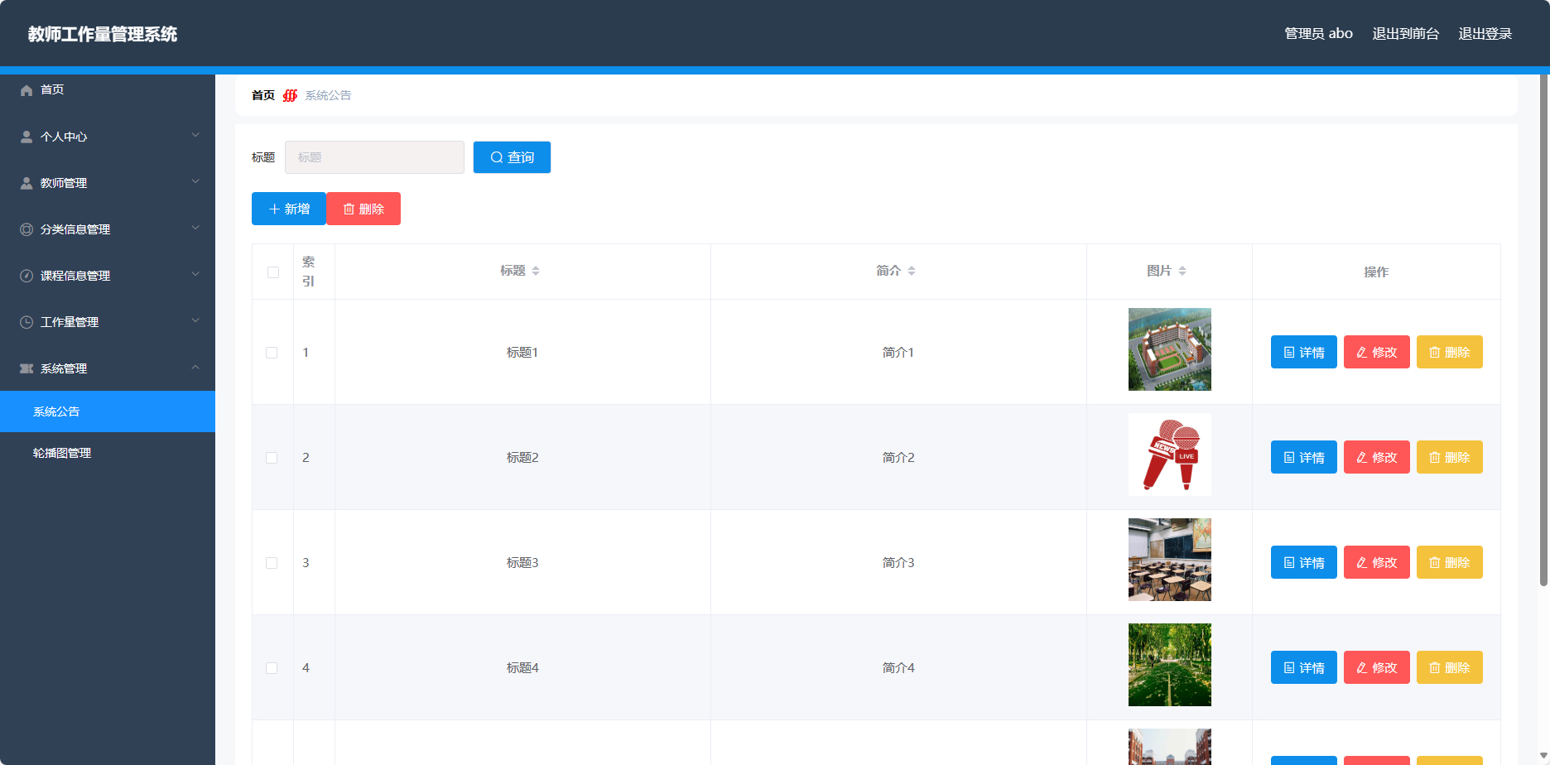Image resolution: width=1550 pixels, height=765 pixels.
Task: Click 详情 for row 标题3
Action: 1303,562
